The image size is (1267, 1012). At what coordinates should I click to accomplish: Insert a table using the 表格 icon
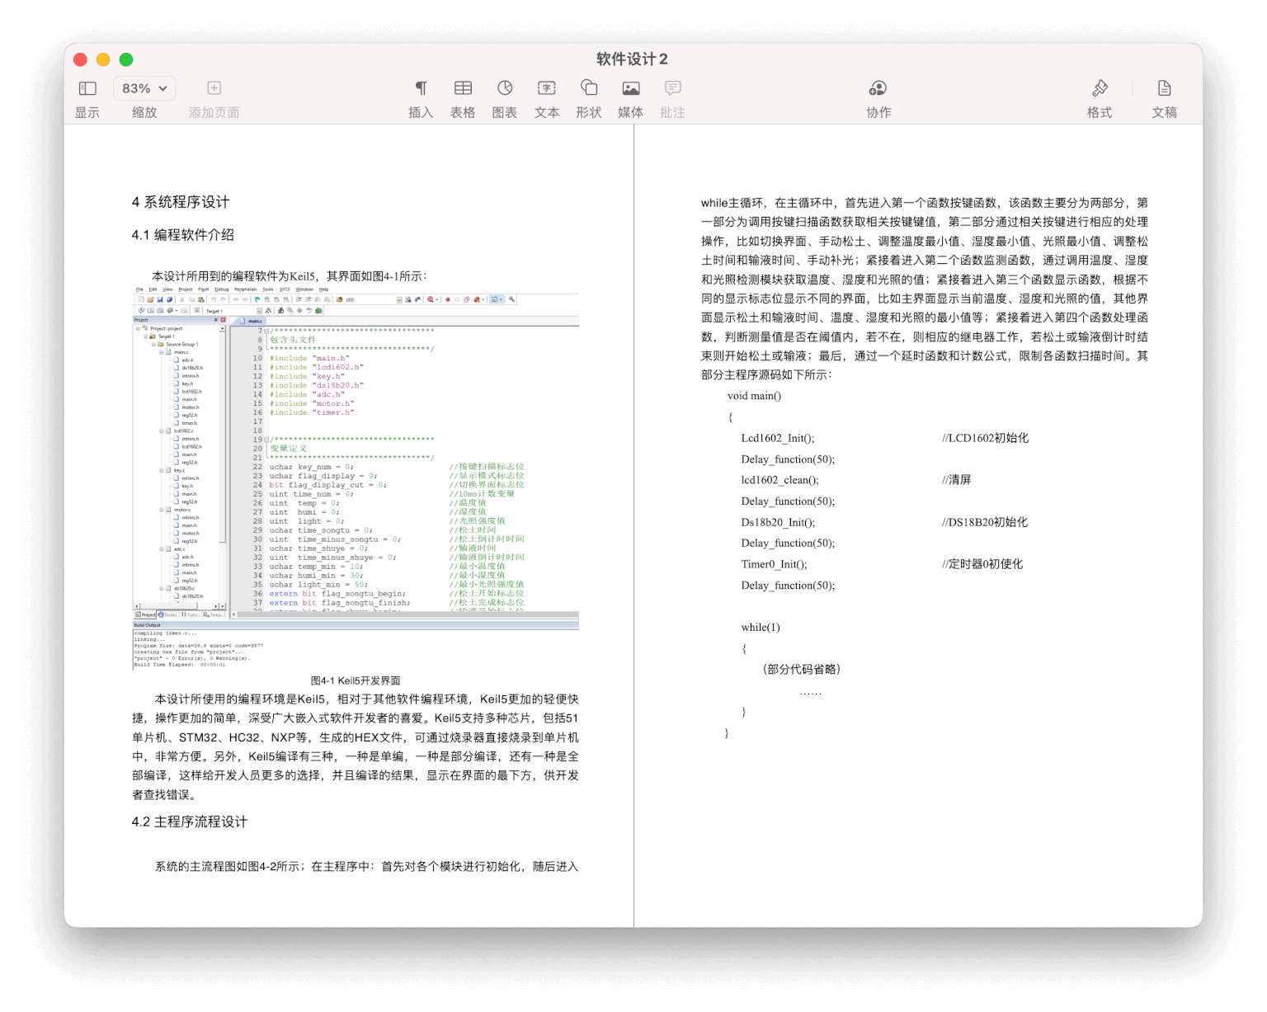click(x=463, y=88)
